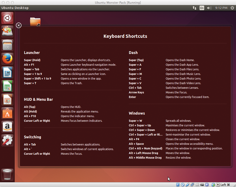Click 'Restores or minimises the current window.'
Image resolution: width=236 pixels, height=187 pixels.
click(193, 130)
